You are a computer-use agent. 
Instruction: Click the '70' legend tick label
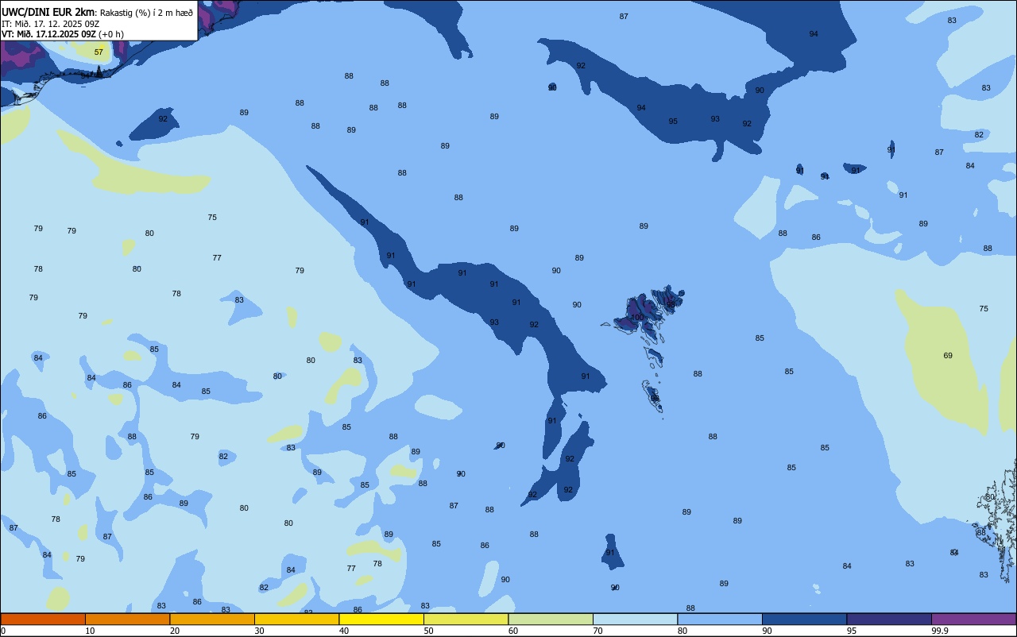pos(598,631)
